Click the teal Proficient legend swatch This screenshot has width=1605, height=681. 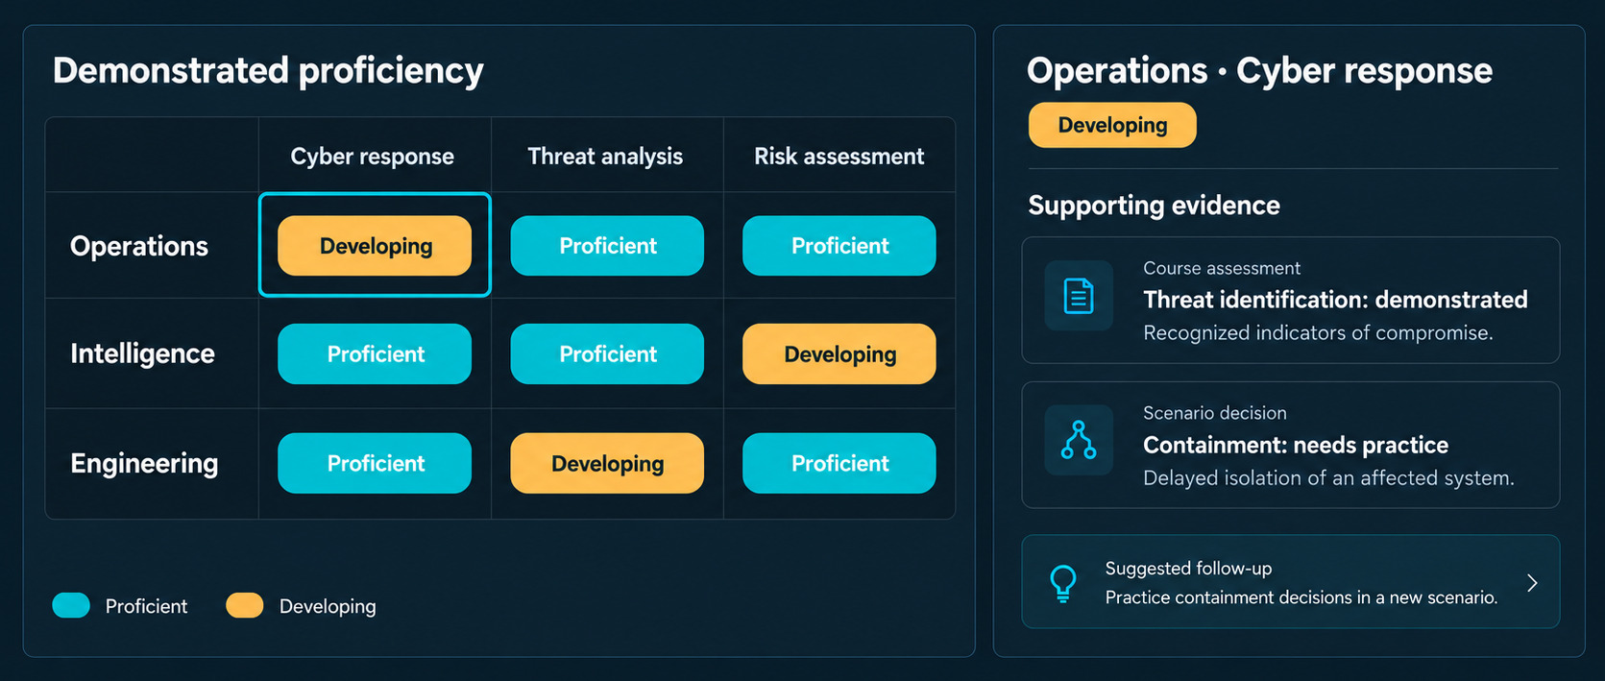point(71,605)
